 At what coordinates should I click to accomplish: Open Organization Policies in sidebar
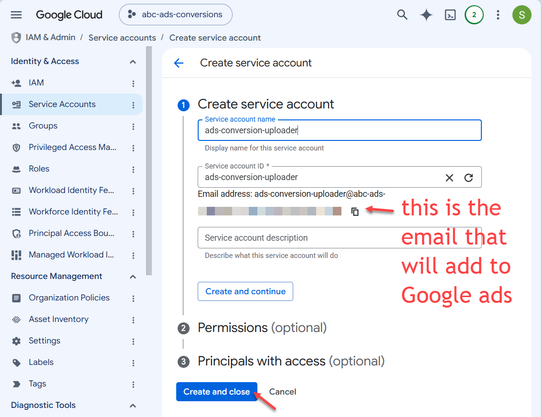(69, 298)
